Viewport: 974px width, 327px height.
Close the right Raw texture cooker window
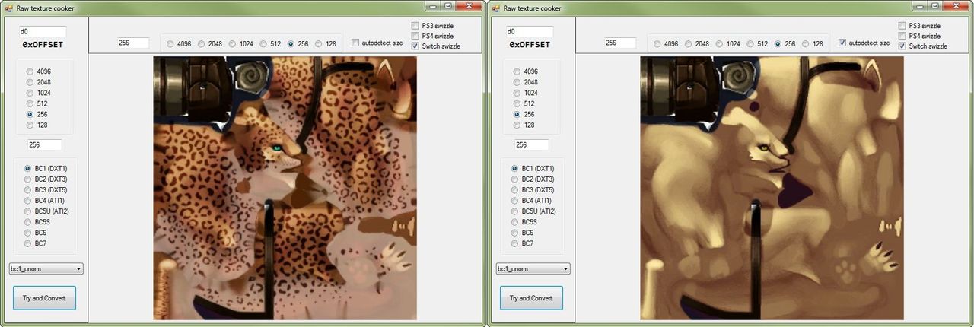[x=956, y=6]
